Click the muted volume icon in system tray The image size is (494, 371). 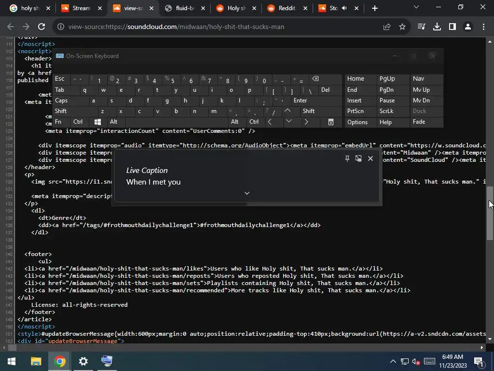[x=416, y=361]
